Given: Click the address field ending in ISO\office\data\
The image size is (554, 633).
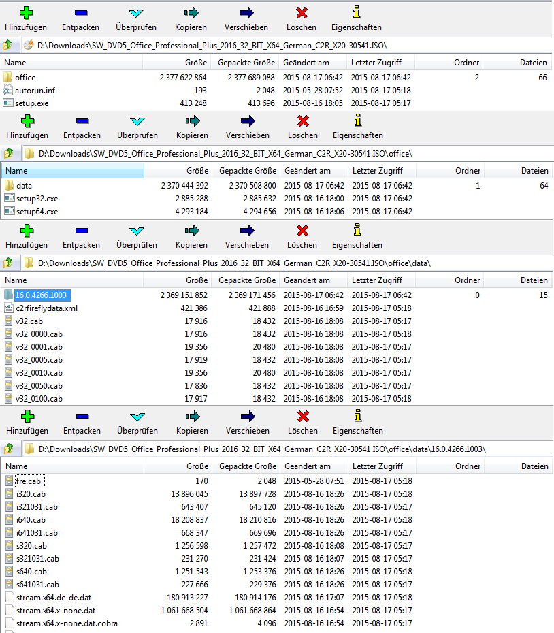Looking at the screenshot, I should click(287, 263).
